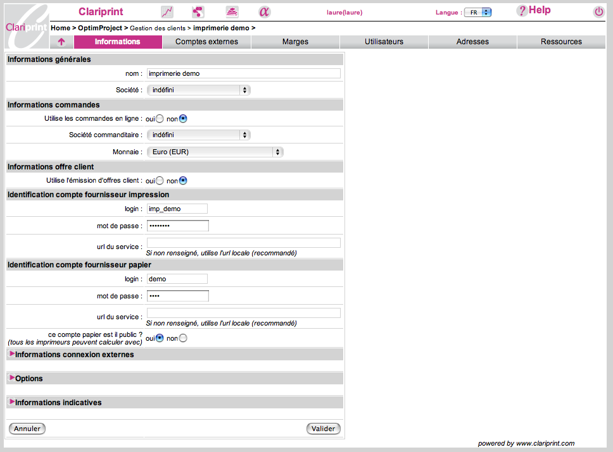613x452 pixels.
Task: Select 'oui' for Utilise les commandes en ligne
Action: 160,118
